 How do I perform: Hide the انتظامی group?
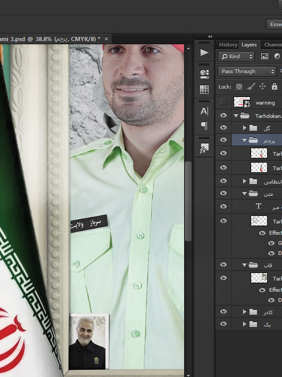point(223,181)
